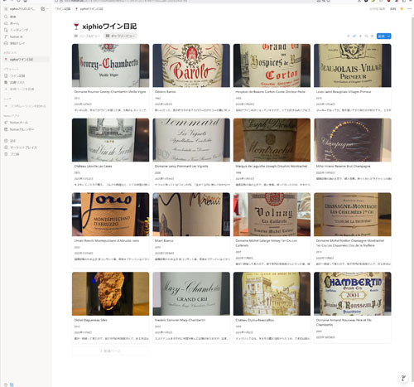Open the Barolo wine card thumbnail
Viewport: 414px width, 387px height.
191,65
